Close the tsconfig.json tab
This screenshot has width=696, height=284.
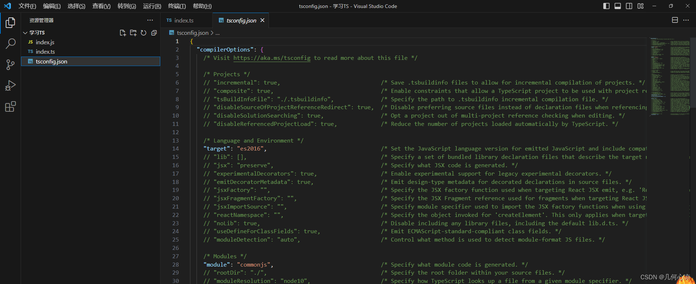tap(262, 20)
